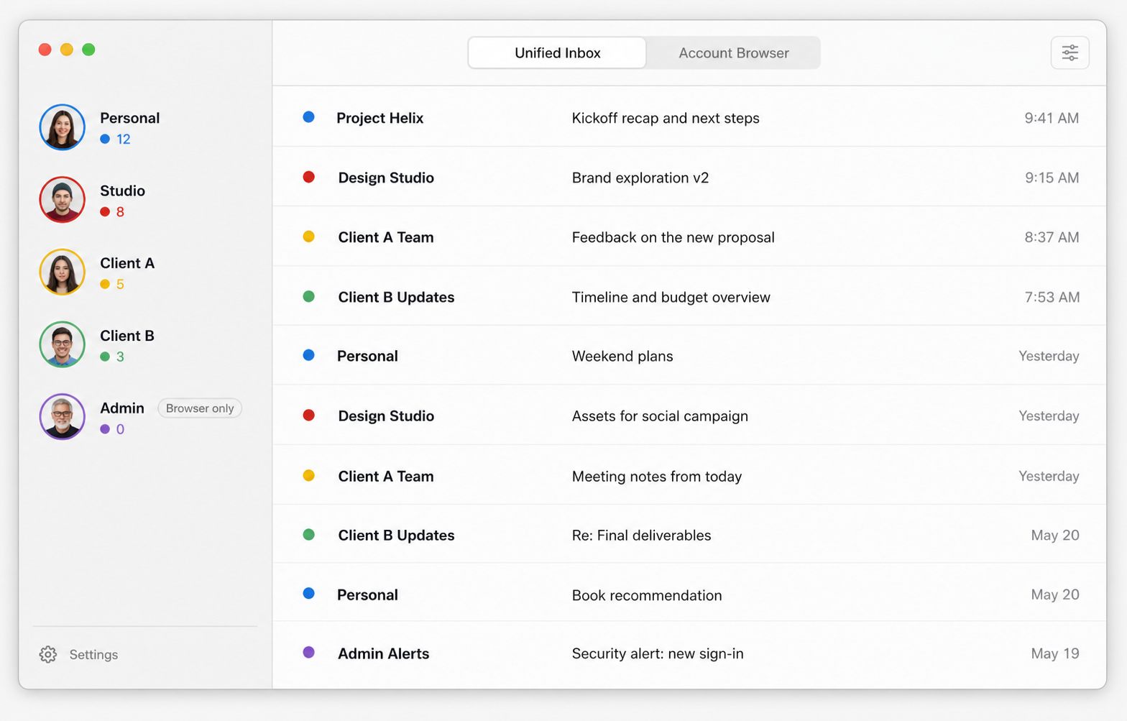Screen dimensions: 1127x721
Task: Click Client B account unread count 3
Action: click(x=120, y=357)
